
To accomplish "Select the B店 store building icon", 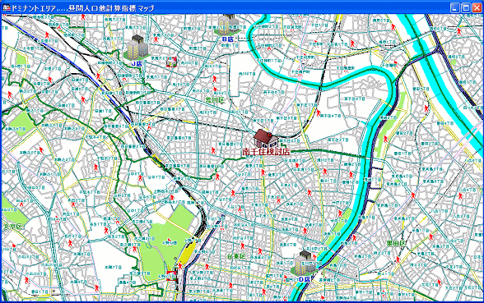I will 227,25.
